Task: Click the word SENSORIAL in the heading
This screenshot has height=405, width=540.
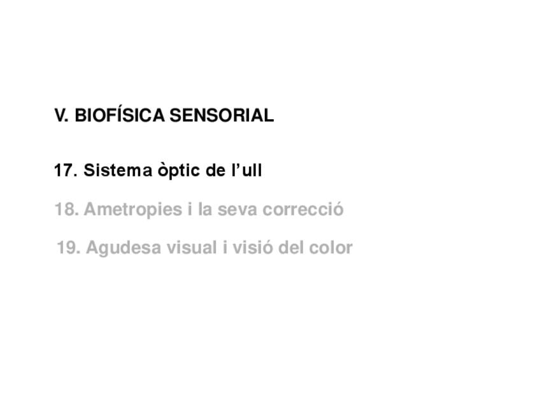Action: point(222,115)
